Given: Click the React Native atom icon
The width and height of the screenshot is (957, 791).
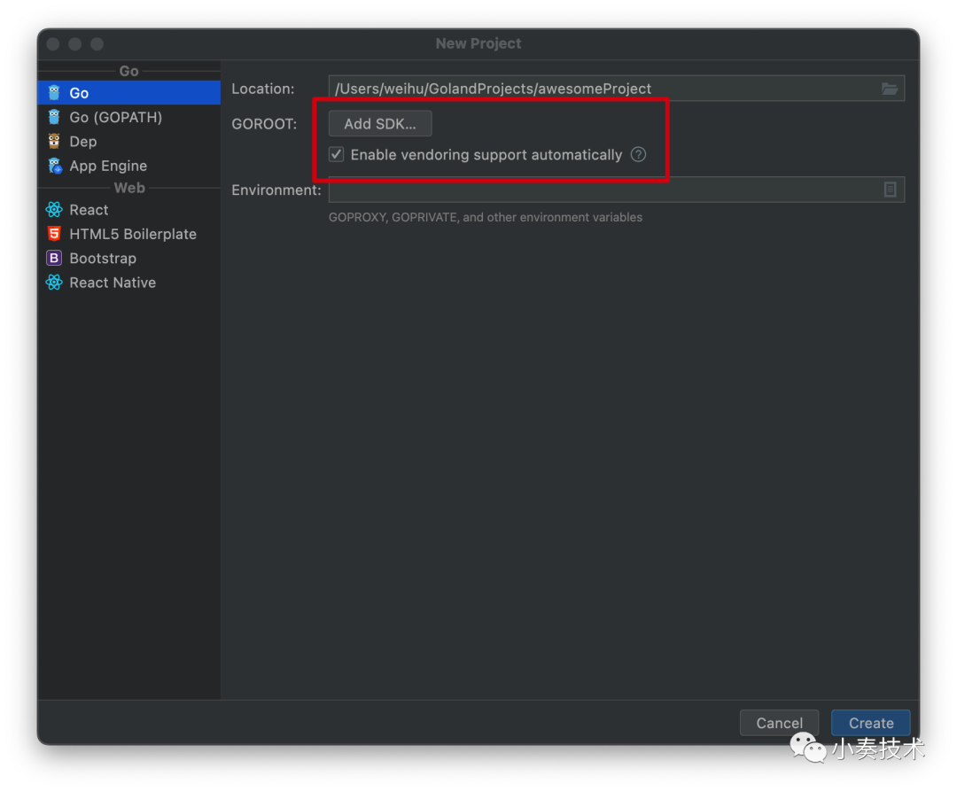Looking at the screenshot, I should (x=54, y=283).
